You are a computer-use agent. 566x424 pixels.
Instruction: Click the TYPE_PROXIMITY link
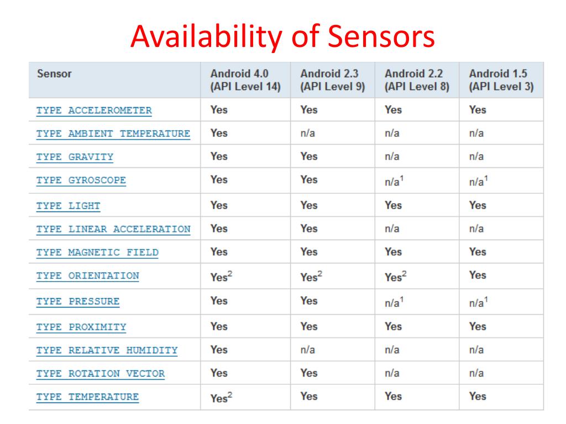(x=81, y=327)
